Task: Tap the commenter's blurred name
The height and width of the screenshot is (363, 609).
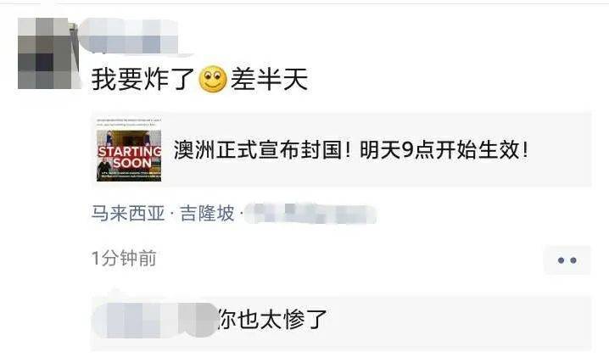Action: pyautogui.click(x=154, y=320)
